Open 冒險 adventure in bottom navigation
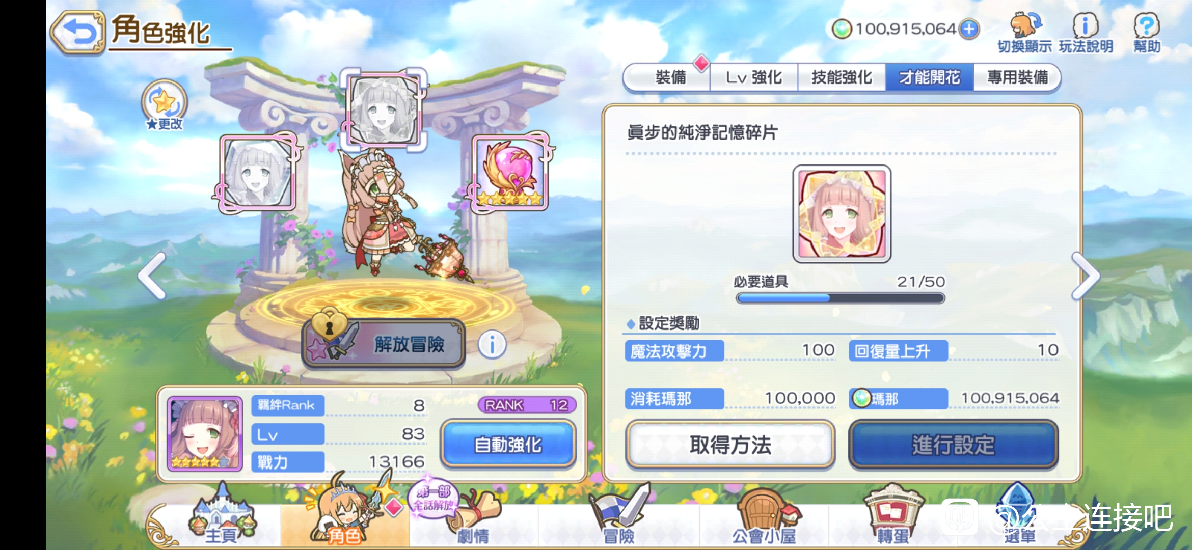Screen dimensions: 1192x550 (618, 515)
